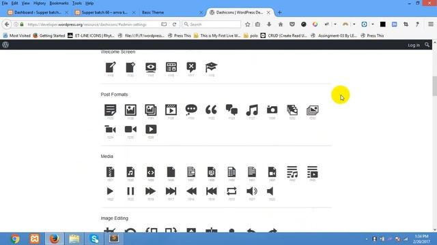Select the audio music note icon
Image resolution: width=437 pixels, height=245 pixels.
pos(252,110)
